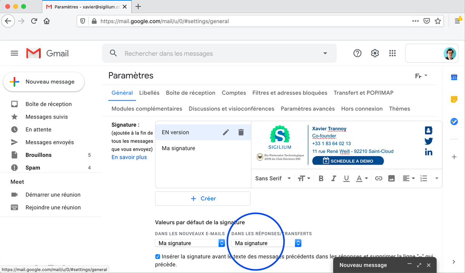
Task: Open replies/forwards signature default dropdown
Action: click(x=266, y=243)
